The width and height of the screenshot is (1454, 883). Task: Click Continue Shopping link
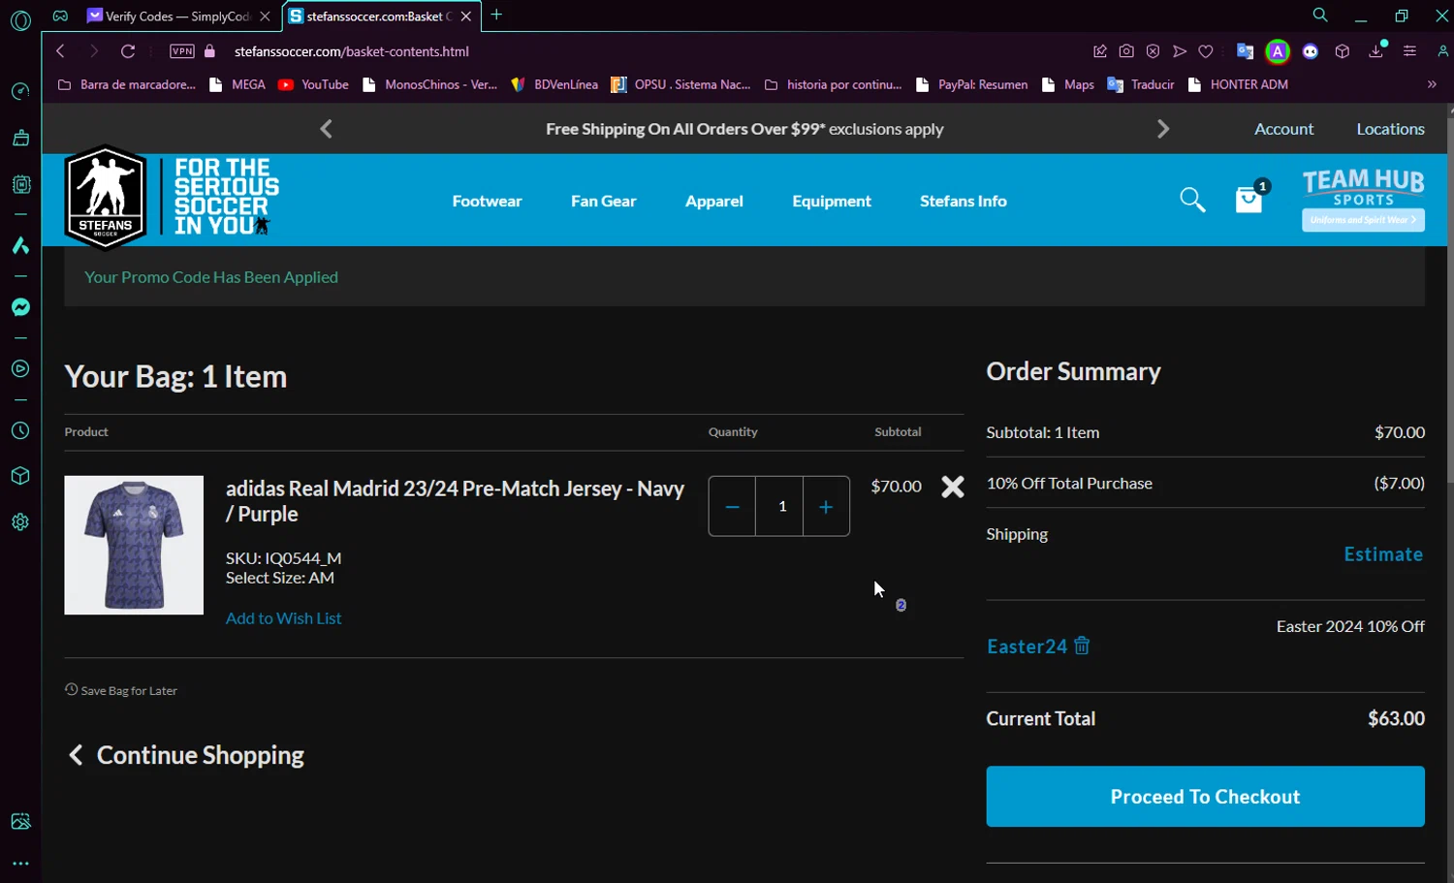pos(186,755)
